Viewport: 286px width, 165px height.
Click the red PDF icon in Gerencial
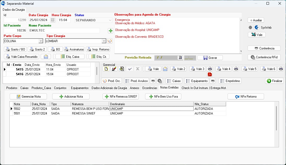pyautogui.click(x=210, y=74)
